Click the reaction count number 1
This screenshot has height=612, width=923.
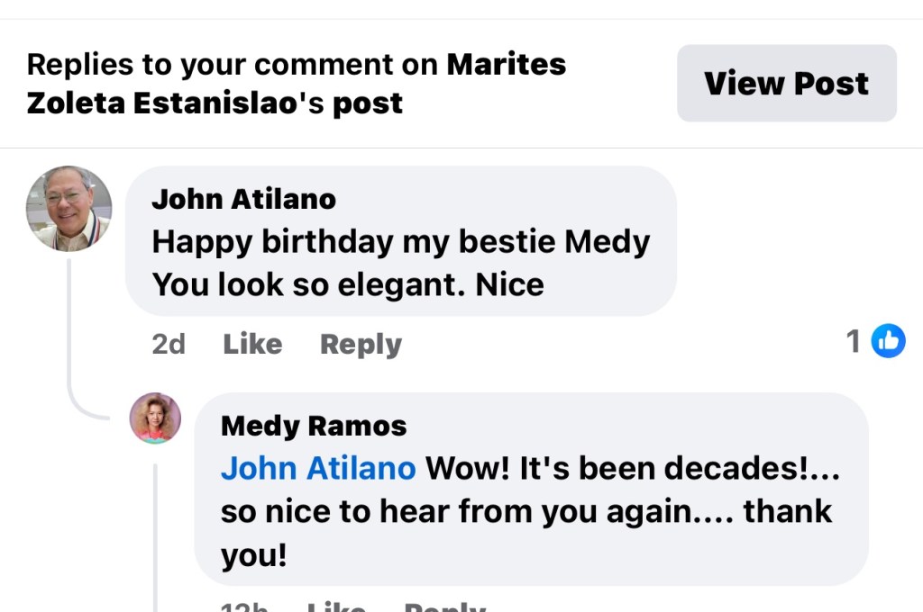[853, 341]
